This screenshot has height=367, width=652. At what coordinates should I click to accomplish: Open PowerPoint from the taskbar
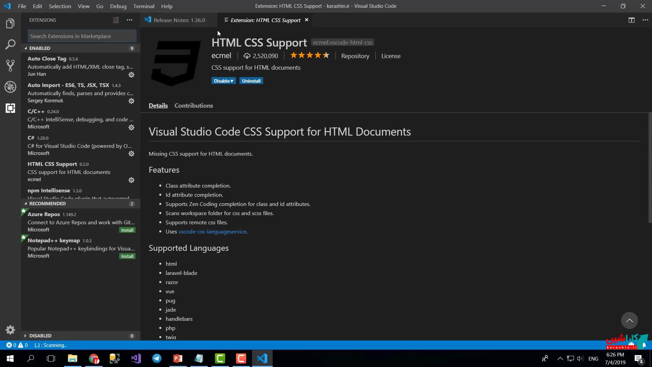(178, 359)
